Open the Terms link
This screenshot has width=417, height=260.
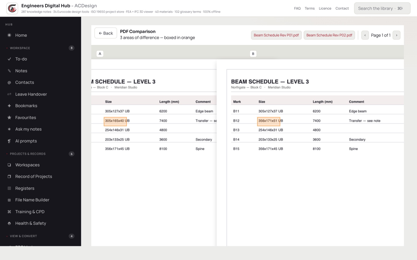309,8
